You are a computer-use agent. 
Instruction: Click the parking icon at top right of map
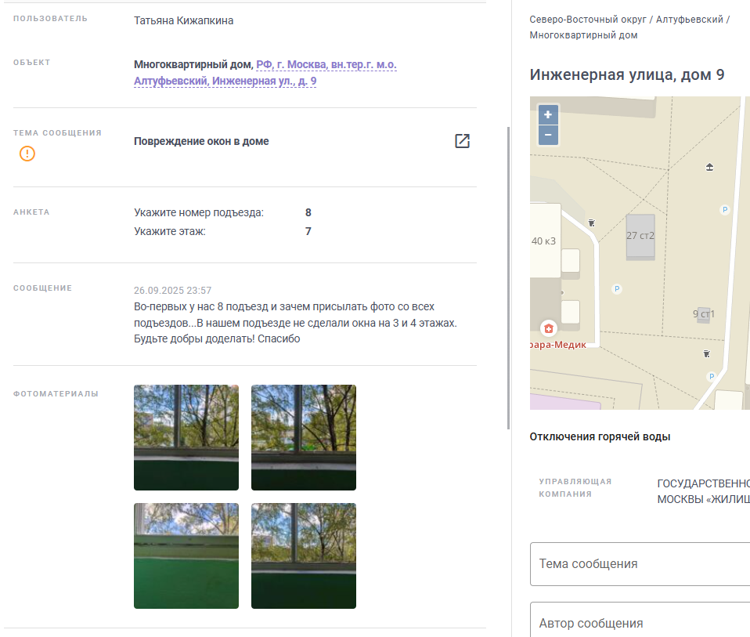tap(725, 209)
